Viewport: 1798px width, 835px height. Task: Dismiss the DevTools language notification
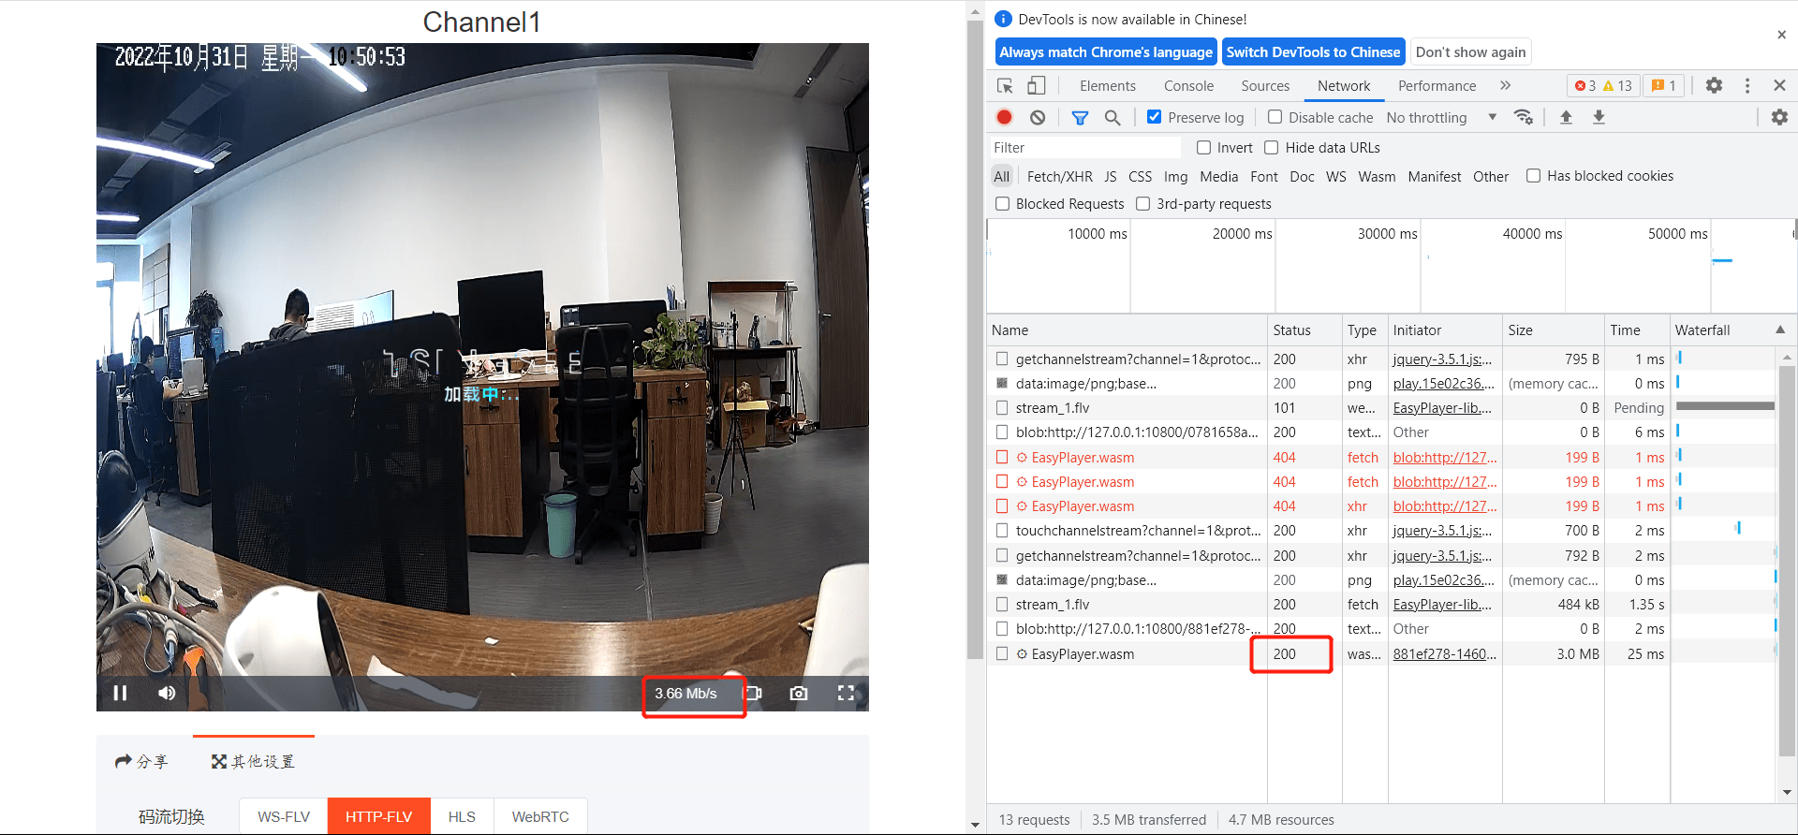click(1781, 35)
